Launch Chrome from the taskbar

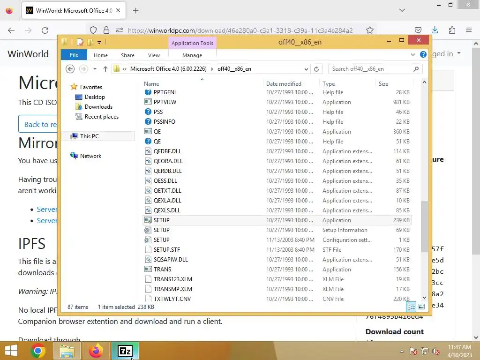click(38, 351)
